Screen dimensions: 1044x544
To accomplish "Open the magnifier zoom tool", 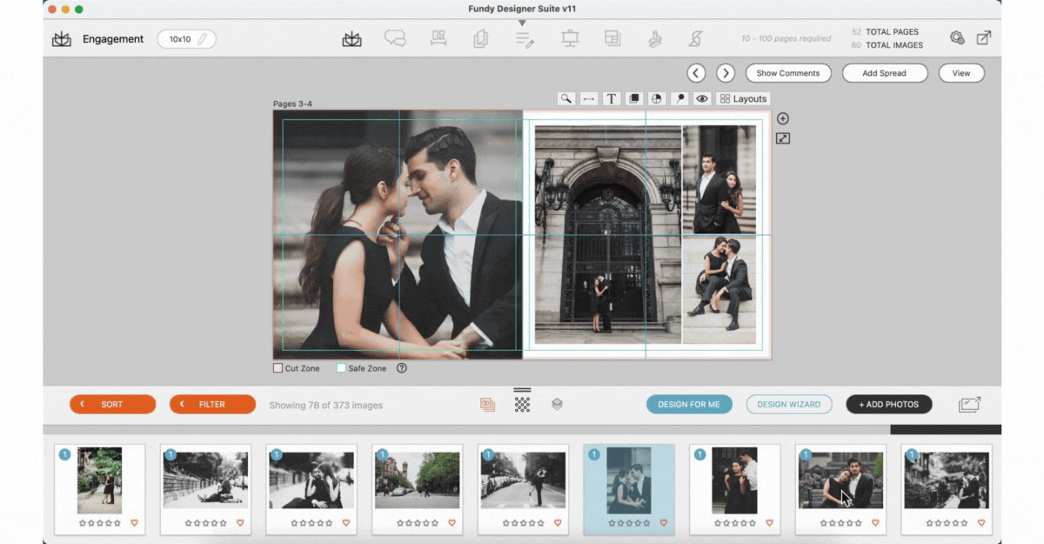I will (566, 99).
